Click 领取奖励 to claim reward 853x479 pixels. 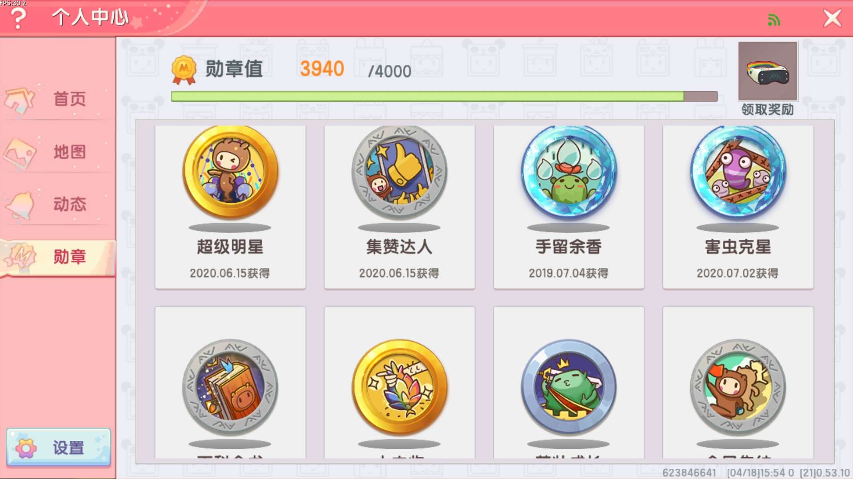tap(767, 110)
